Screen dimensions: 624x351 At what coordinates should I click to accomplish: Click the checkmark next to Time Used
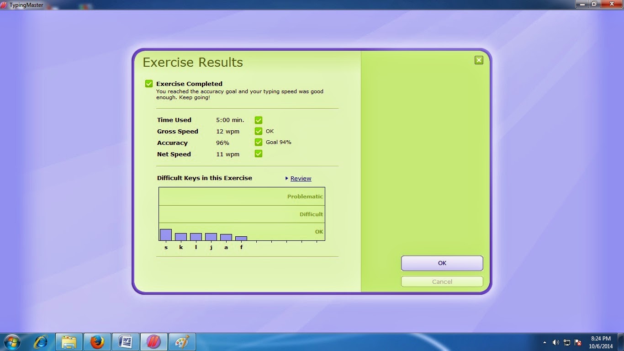259,120
